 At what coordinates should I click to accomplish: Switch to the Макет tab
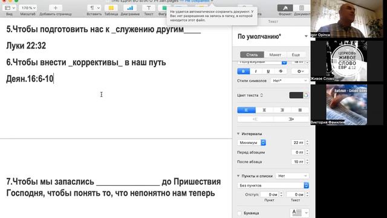coord(275,54)
